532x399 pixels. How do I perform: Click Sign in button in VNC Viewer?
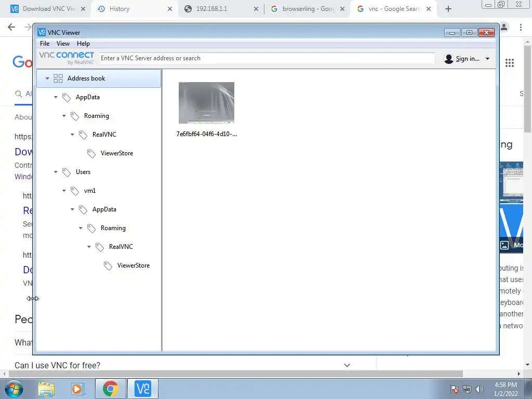tap(467, 59)
